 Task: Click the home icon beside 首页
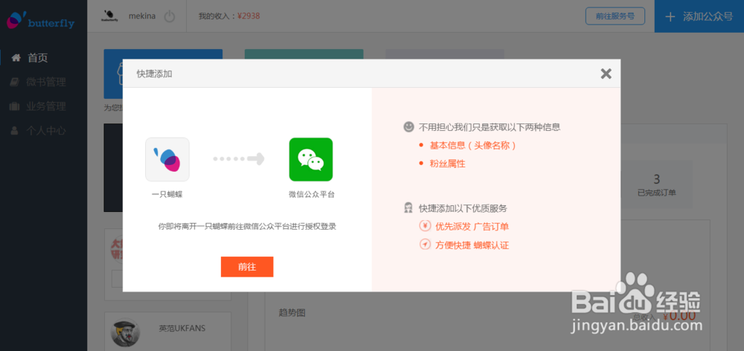pyautogui.click(x=16, y=58)
